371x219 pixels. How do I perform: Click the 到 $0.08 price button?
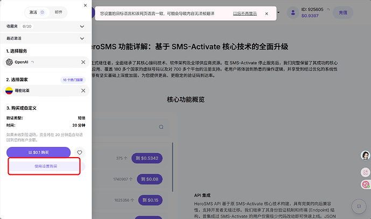point(150,179)
